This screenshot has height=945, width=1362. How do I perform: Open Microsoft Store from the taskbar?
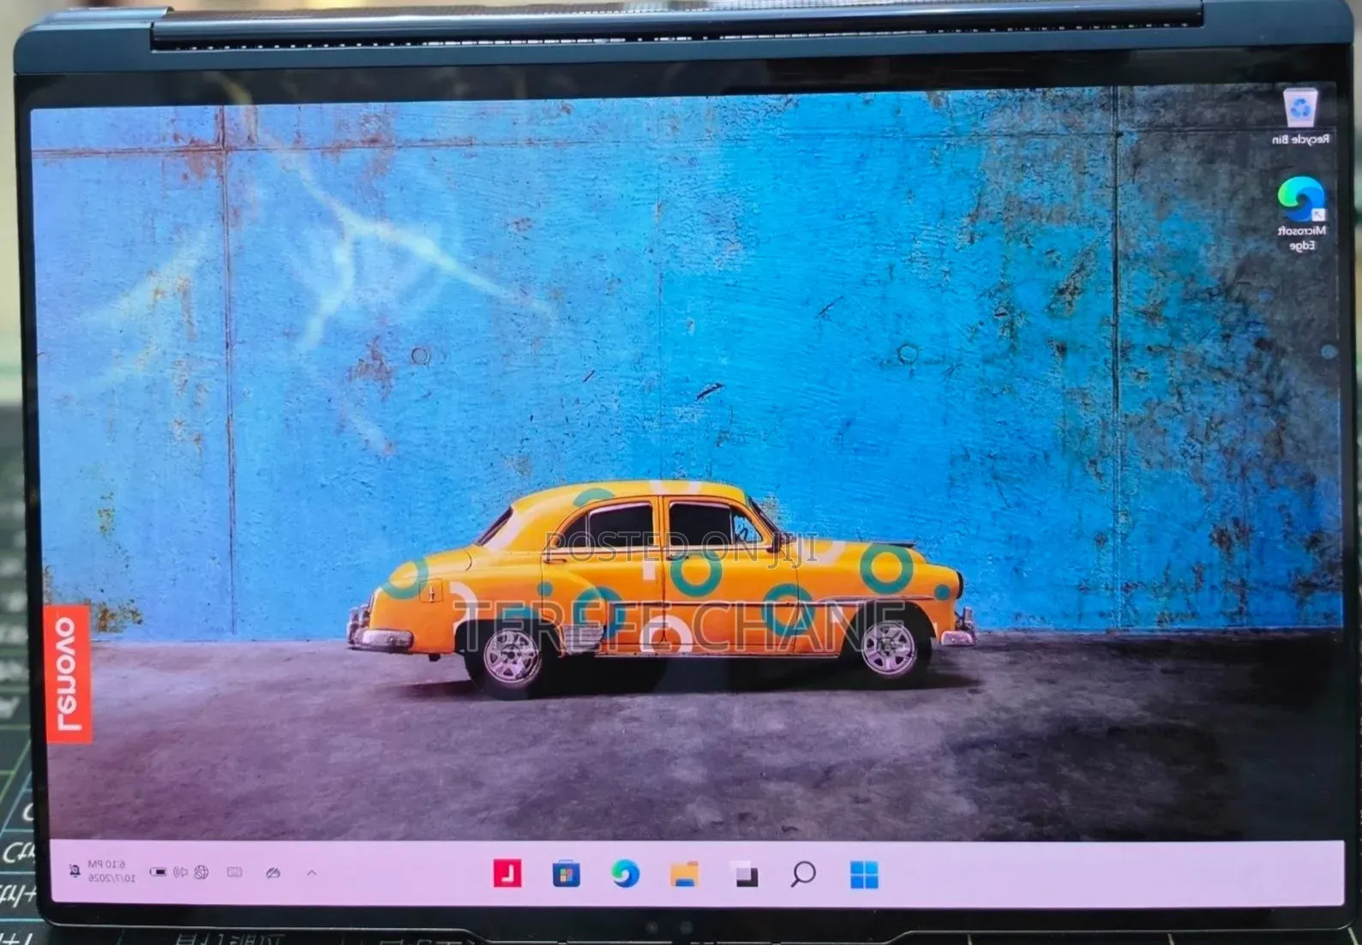[x=566, y=875]
